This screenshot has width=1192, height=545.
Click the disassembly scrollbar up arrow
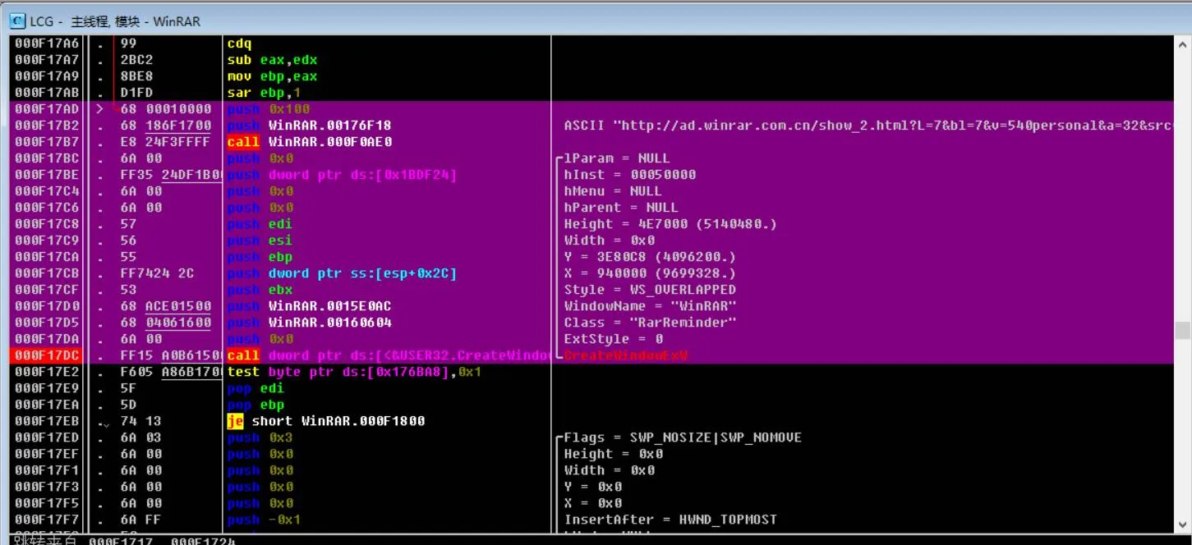1182,44
